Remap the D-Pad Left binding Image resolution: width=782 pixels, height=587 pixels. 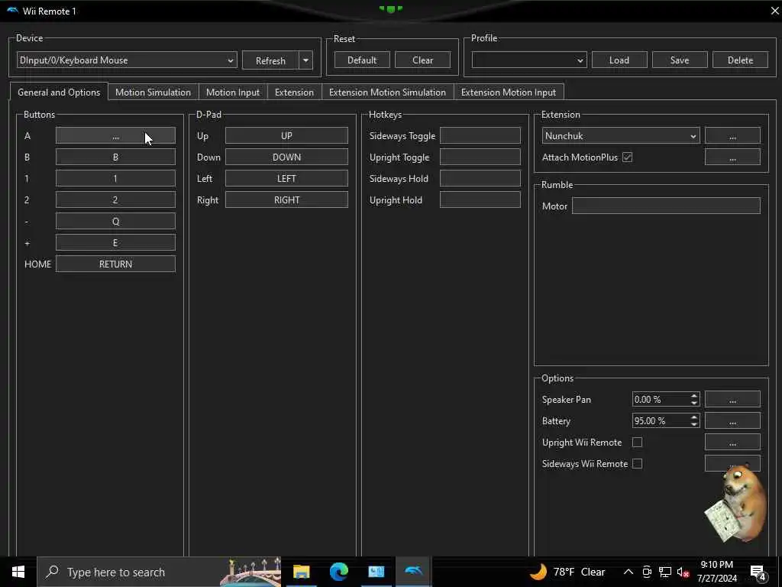[287, 179]
